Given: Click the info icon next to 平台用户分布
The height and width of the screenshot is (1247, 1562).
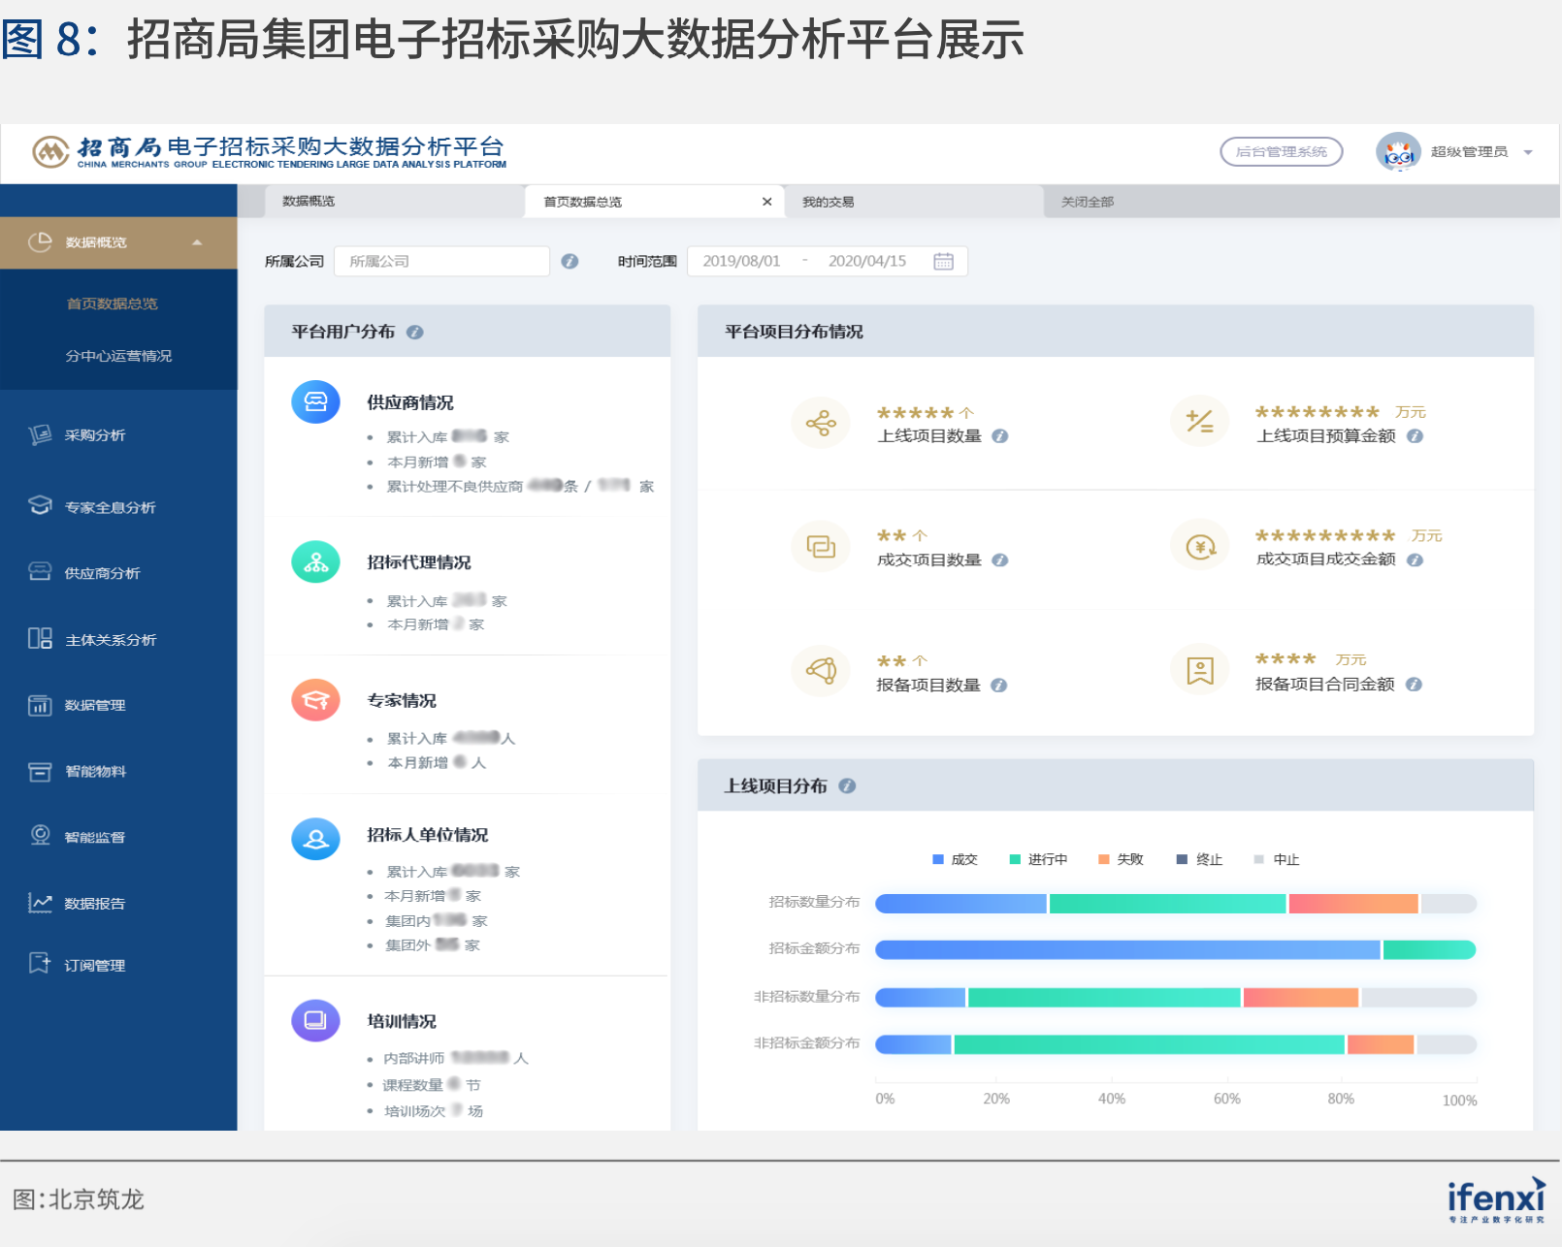Looking at the screenshot, I should point(415,333).
